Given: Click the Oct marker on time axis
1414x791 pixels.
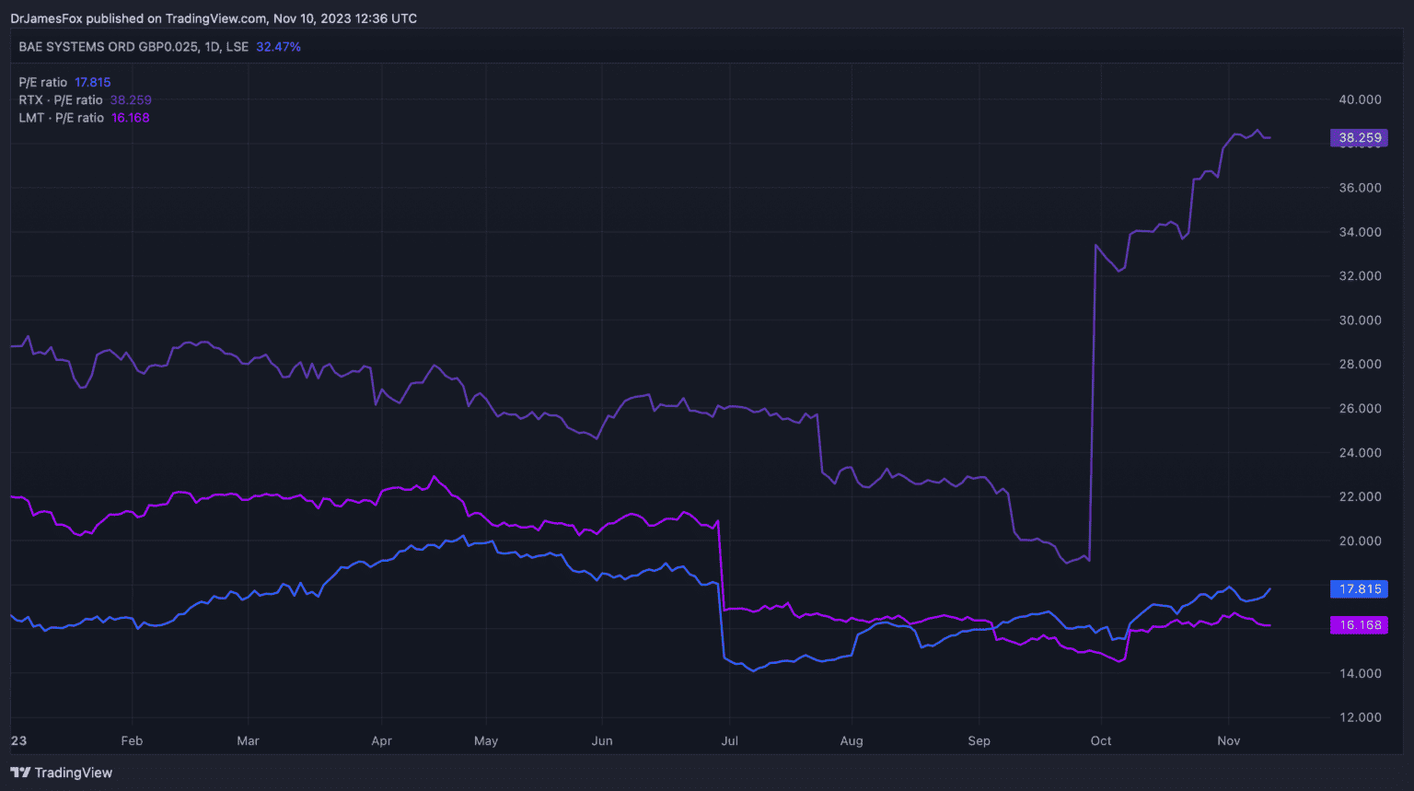Looking at the screenshot, I should coord(1100,741).
